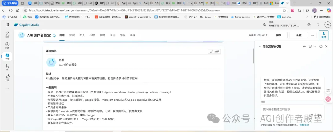This screenshot has width=333, height=132.
Task: Open the 知识 tab
Action: pos(72,35)
